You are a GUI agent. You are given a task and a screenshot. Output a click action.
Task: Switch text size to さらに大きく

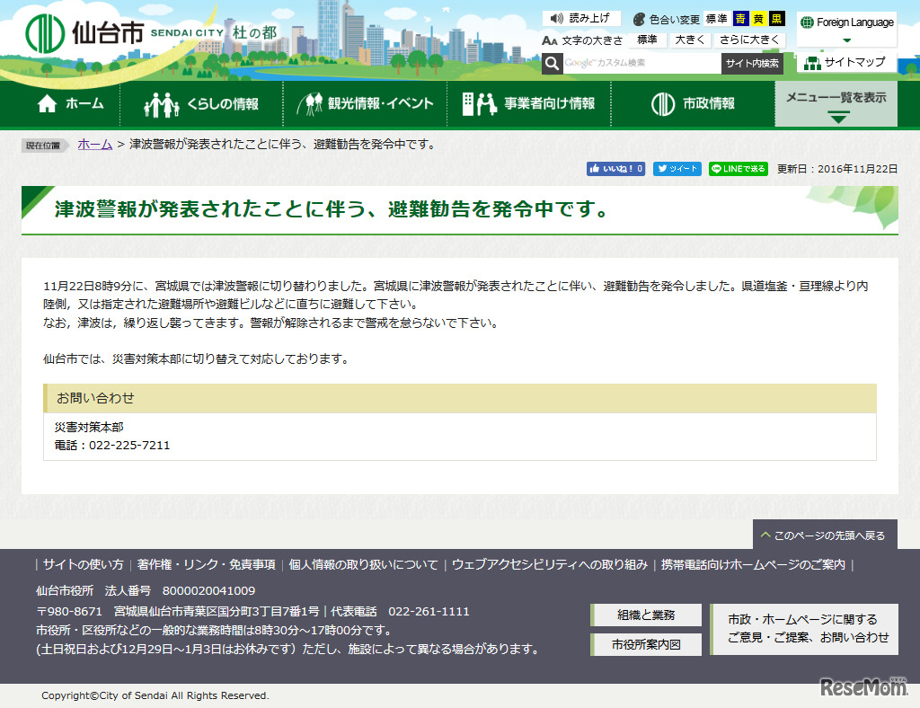[749, 40]
